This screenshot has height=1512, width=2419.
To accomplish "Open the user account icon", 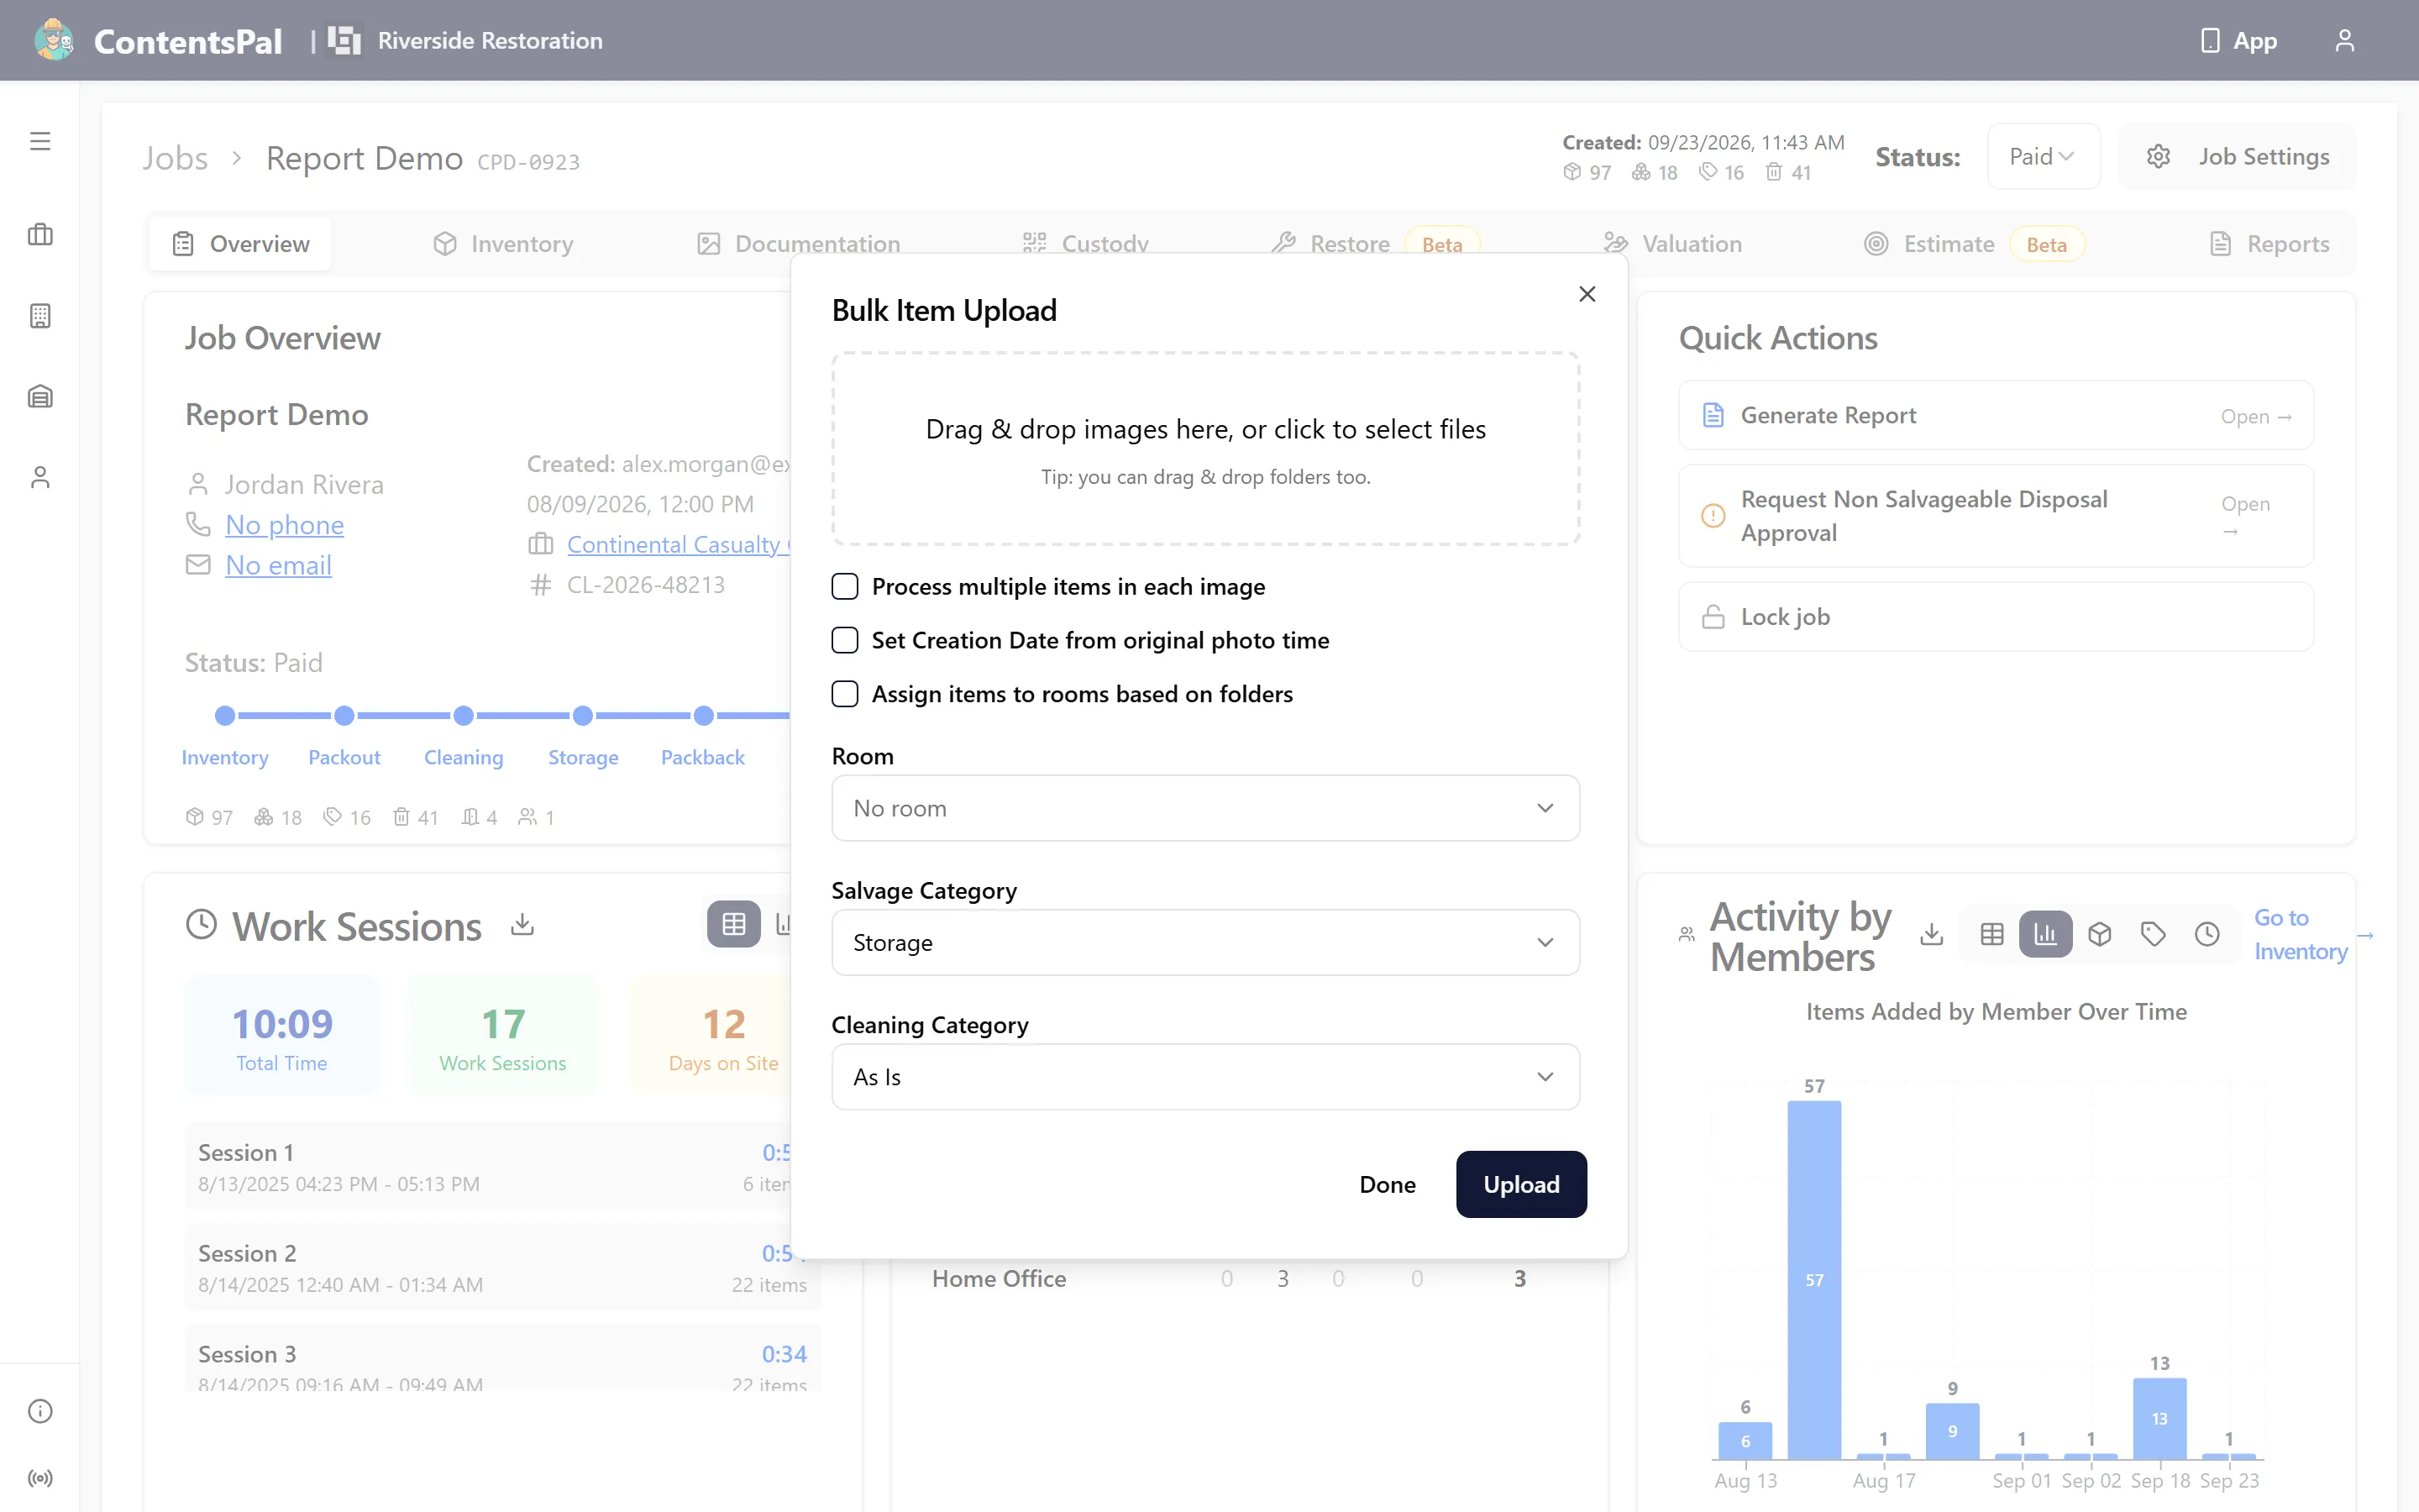I will [2344, 40].
